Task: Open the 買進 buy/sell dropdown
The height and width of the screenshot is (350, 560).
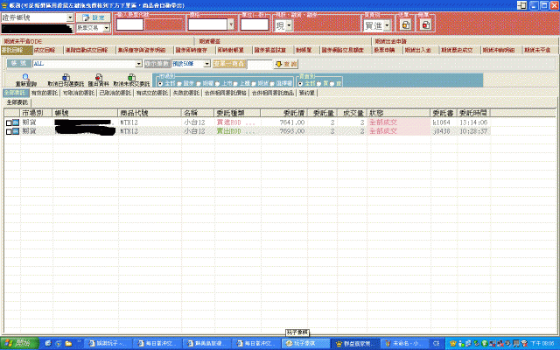Action: tap(387, 25)
